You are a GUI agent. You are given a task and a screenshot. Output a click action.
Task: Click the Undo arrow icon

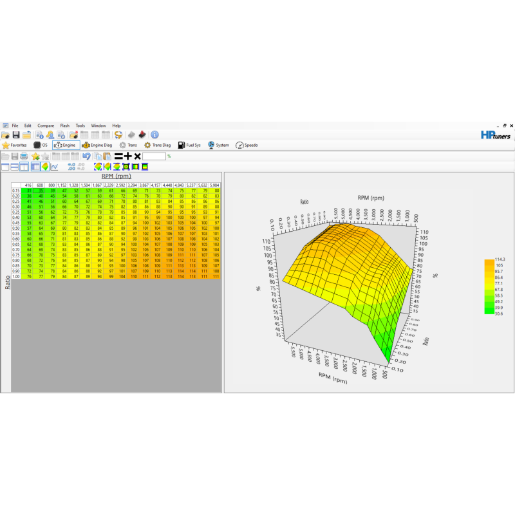click(x=86, y=156)
